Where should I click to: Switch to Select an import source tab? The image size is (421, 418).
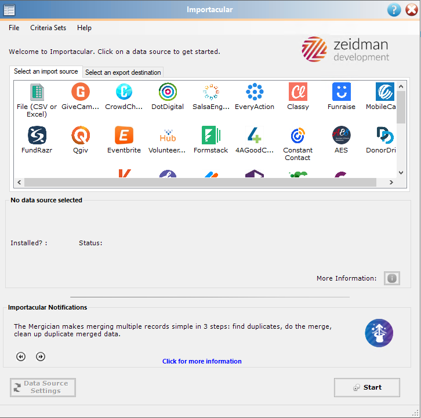(46, 71)
